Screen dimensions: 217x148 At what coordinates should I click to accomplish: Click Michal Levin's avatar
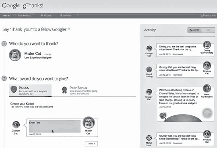(149, 138)
